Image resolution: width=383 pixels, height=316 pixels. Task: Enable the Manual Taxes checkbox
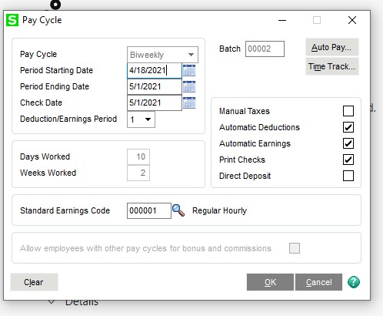pyautogui.click(x=348, y=111)
